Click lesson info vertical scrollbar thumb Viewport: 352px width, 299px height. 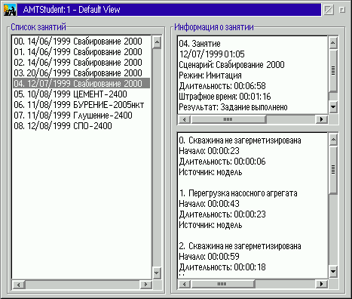pyautogui.click(x=333, y=71)
